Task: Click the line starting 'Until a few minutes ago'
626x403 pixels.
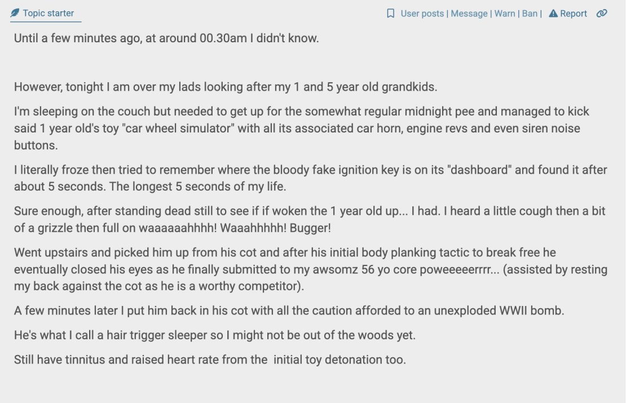Action: pyautogui.click(x=166, y=39)
